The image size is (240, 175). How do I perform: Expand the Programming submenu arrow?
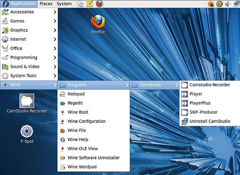coord(55,57)
